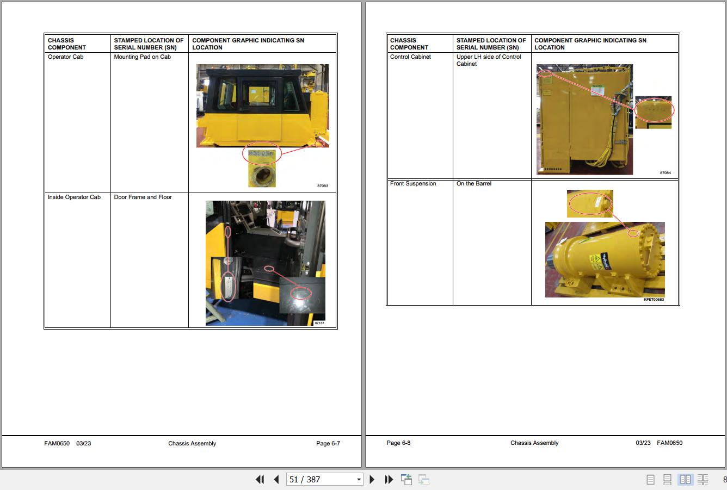Click the Inside Operator Cab photo

pyautogui.click(x=265, y=263)
